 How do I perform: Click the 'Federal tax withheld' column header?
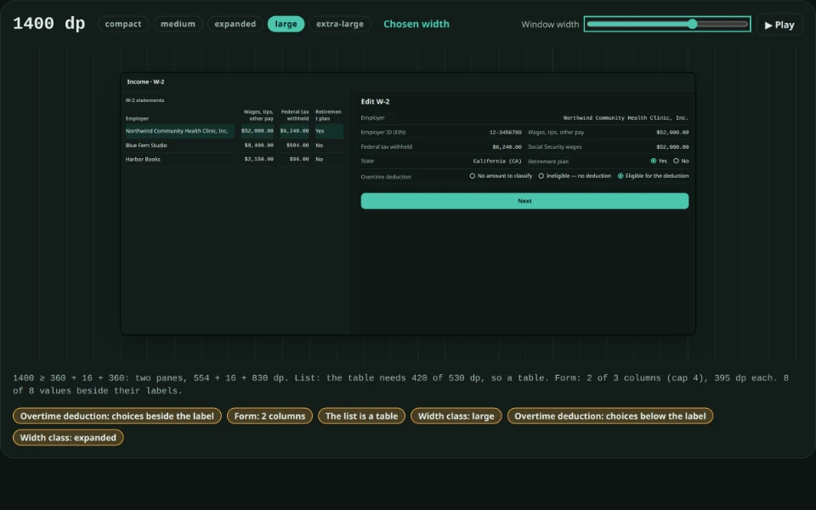click(295, 115)
